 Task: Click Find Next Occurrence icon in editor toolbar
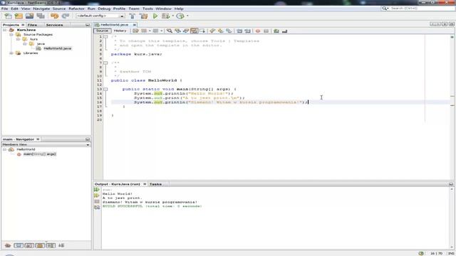185,31
